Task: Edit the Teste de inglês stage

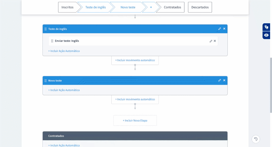Action: pos(219,29)
